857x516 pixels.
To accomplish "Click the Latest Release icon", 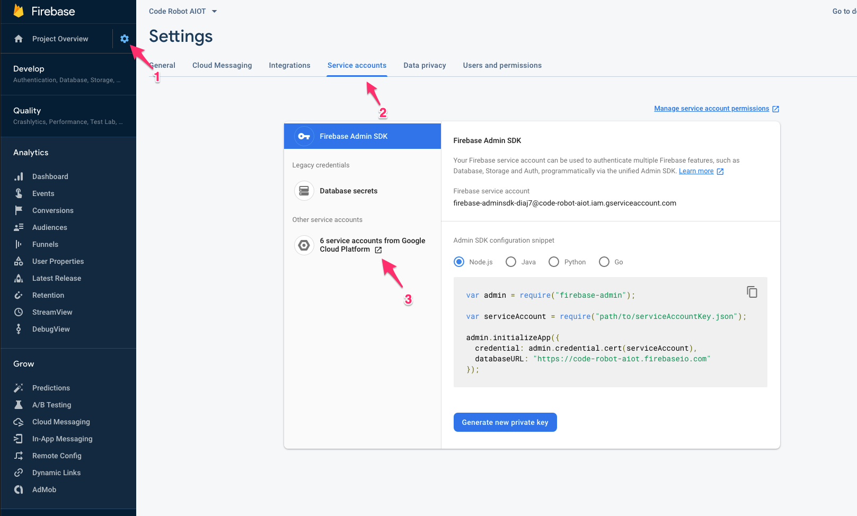I will pos(19,278).
